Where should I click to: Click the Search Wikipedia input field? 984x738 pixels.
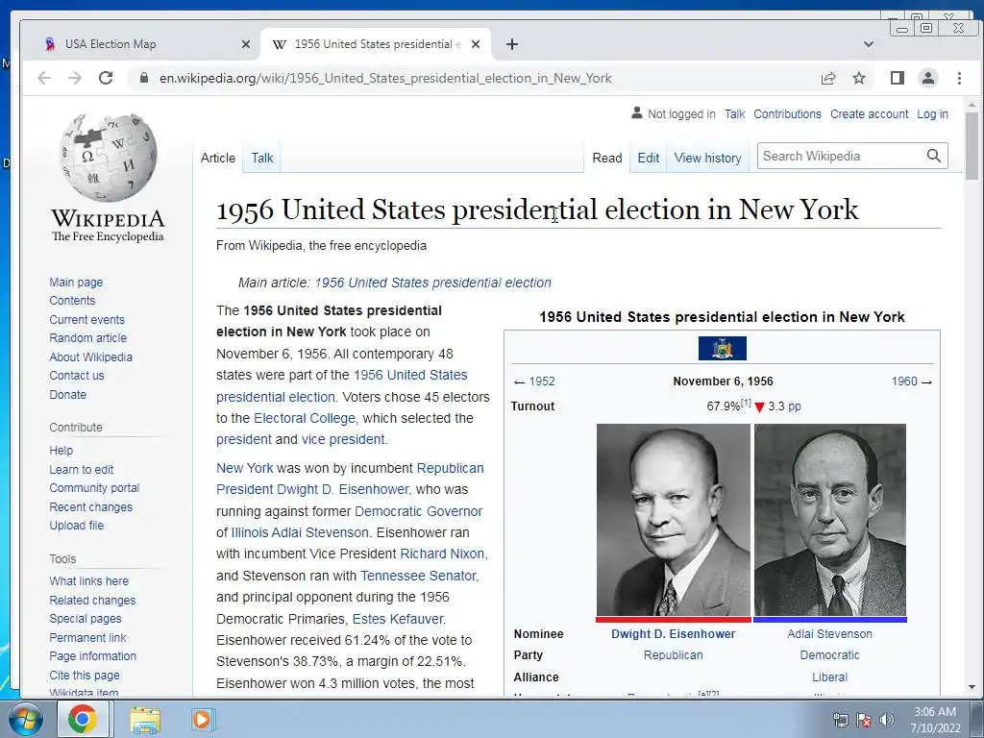841,156
